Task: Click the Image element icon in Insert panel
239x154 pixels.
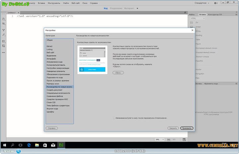Action: pos(192,27)
